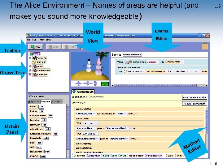Switch to the functions tab in details
The height and width of the screenshot is (167, 223).
click(x=57, y=102)
